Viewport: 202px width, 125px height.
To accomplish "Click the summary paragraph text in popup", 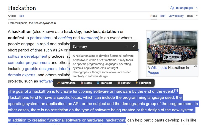I will [104, 66].
